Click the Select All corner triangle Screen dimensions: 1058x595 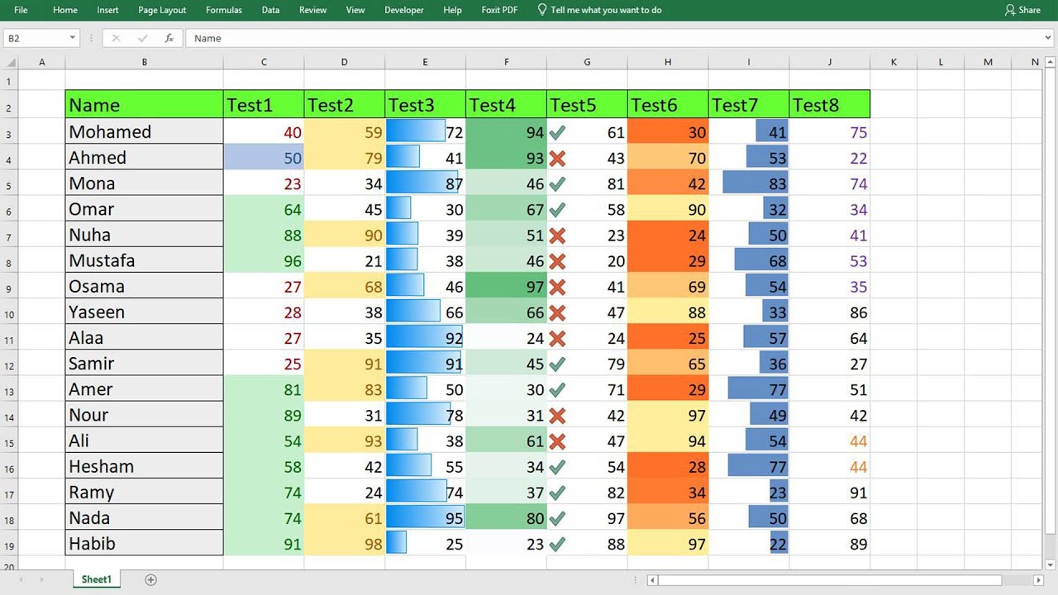tap(10, 62)
